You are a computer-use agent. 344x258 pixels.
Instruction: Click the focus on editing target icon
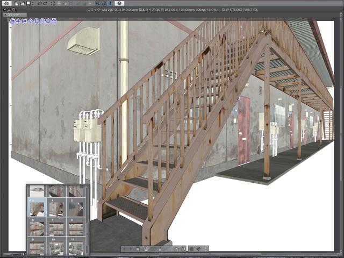153,249
